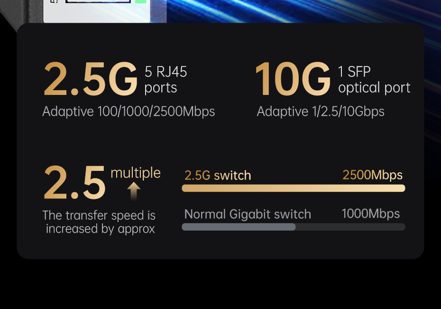441x309 pixels.
Task: Click the '2.5G switch' label
Action: 218,176
